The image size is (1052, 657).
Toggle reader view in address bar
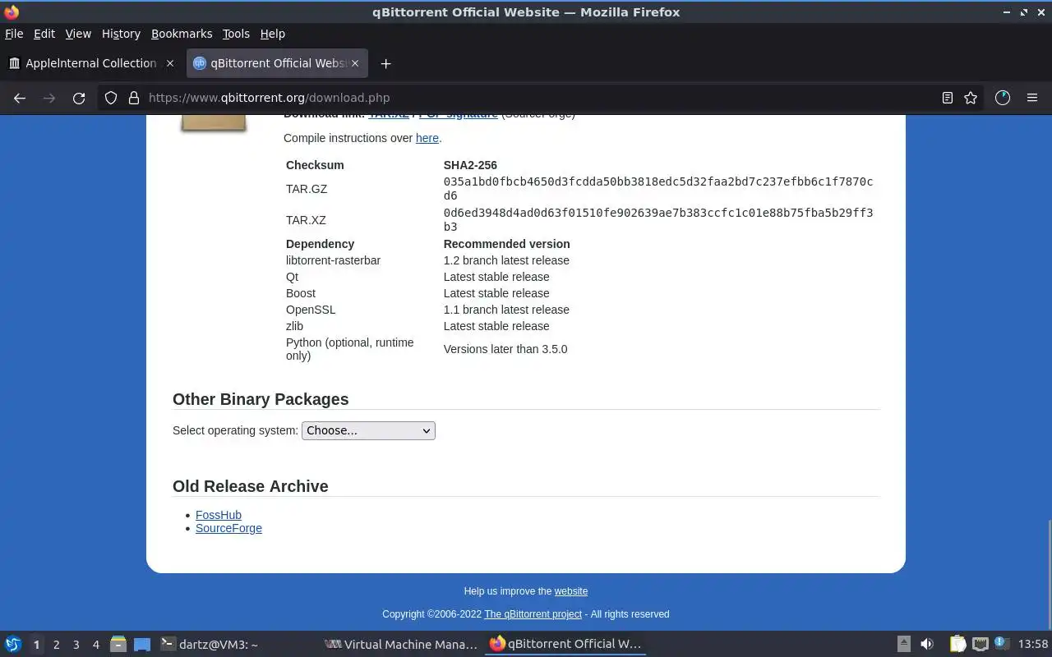[x=947, y=98]
